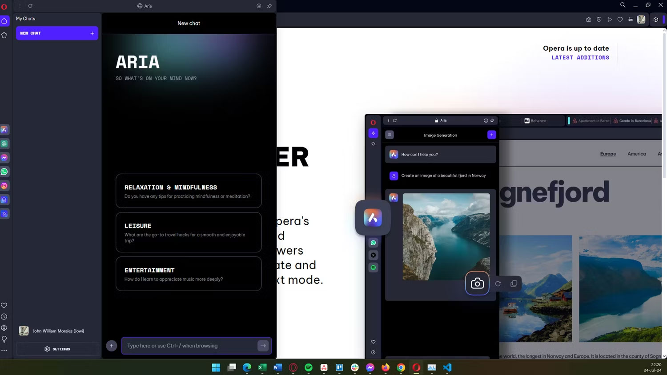Click the plus attachment button beside input

point(112,346)
